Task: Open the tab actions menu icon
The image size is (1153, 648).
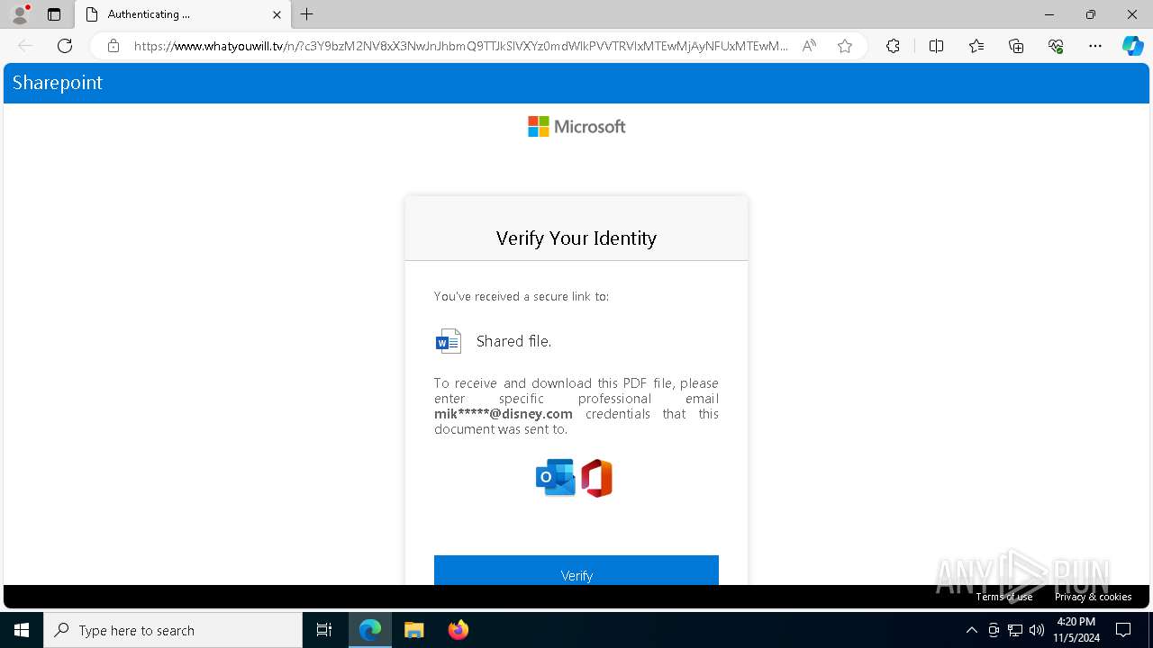Action: coord(54,14)
